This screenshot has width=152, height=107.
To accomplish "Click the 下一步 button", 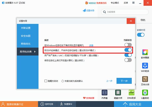I will click(x=124, y=81).
